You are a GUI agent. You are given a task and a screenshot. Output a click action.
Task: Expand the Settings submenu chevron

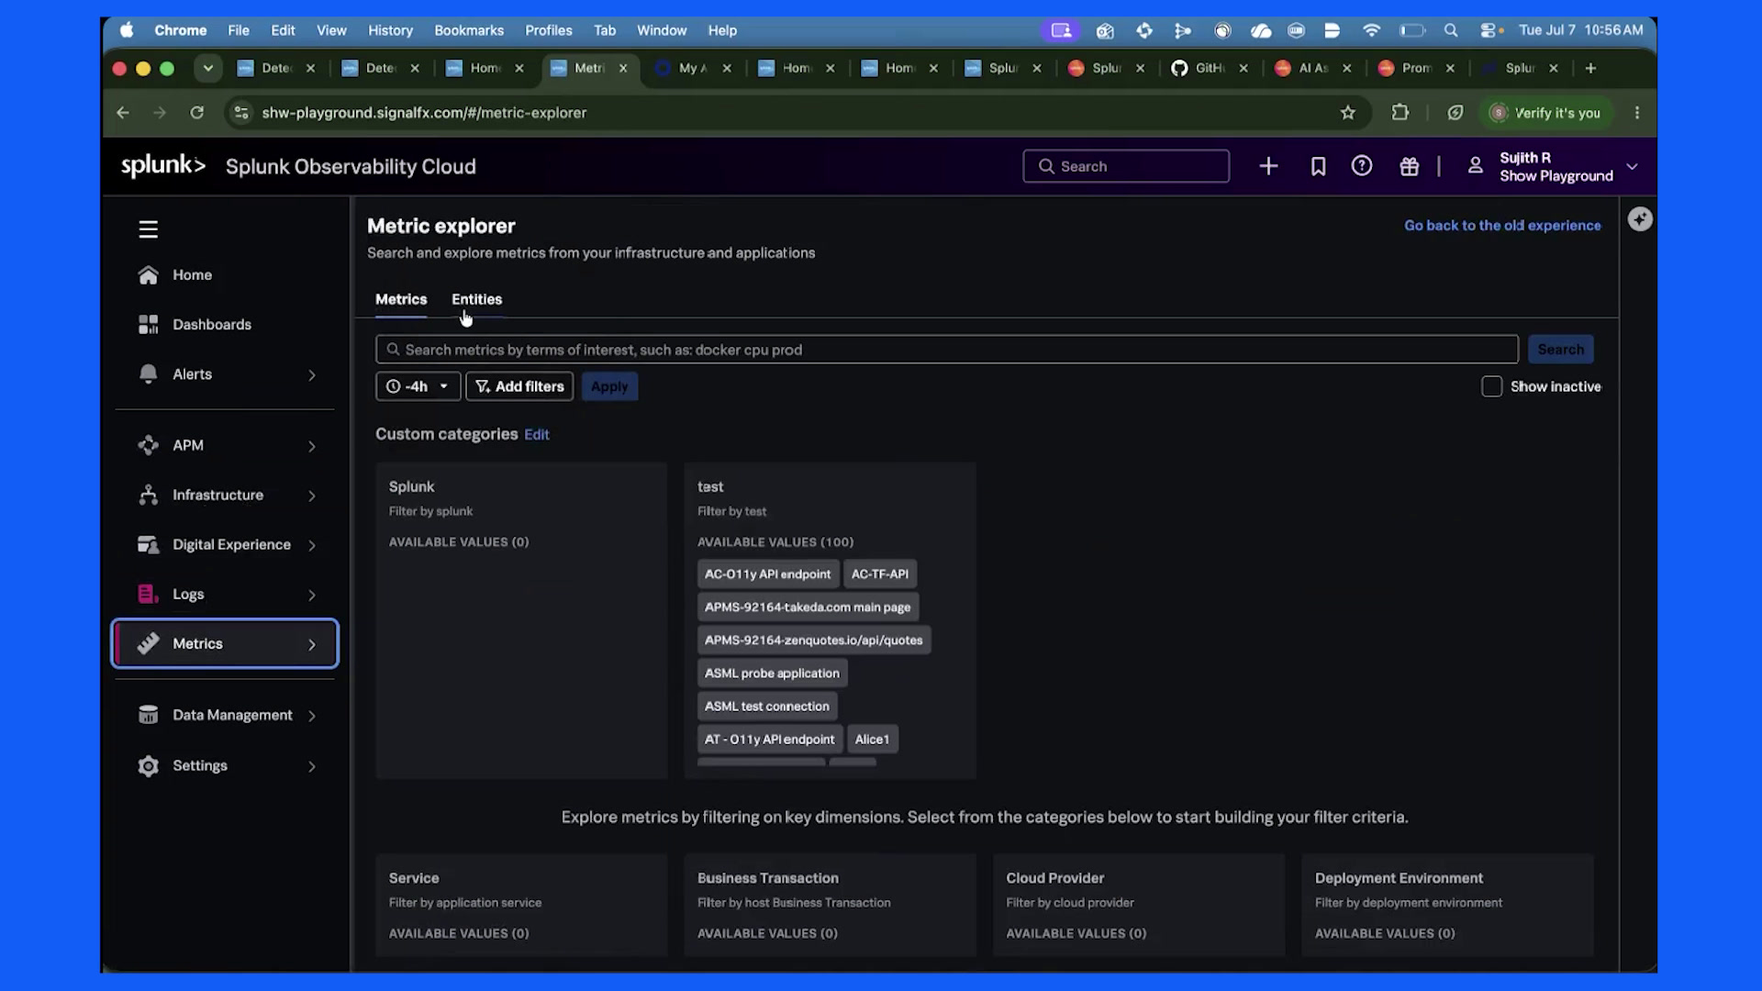tap(312, 767)
